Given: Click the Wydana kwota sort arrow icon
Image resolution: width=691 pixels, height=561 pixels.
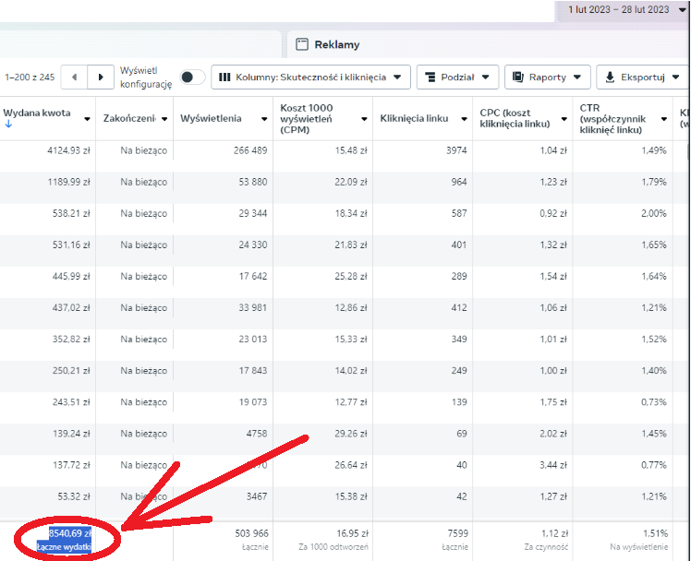Looking at the screenshot, I should pyautogui.click(x=8, y=124).
